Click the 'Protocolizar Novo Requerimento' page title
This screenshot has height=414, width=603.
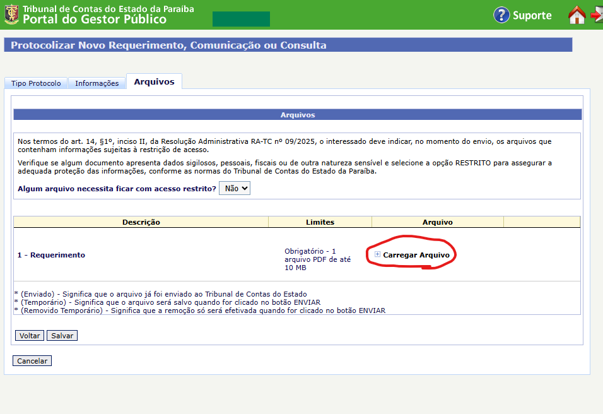168,45
